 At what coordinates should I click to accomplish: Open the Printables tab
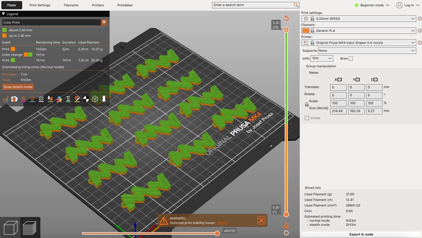point(125,5)
